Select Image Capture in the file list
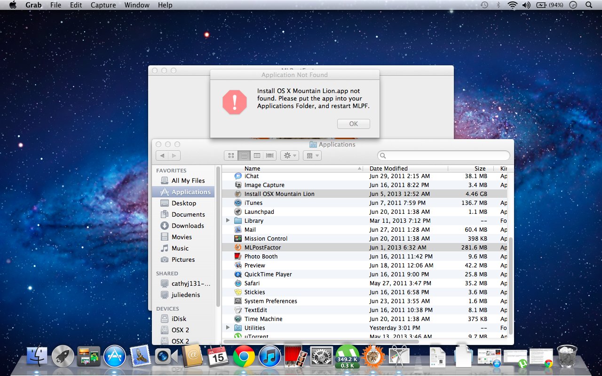602x376 pixels. (x=364, y=185)
